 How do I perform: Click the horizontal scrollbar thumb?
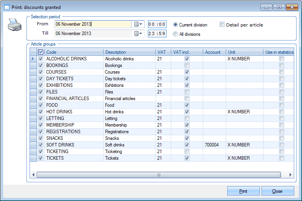(159, 175)
